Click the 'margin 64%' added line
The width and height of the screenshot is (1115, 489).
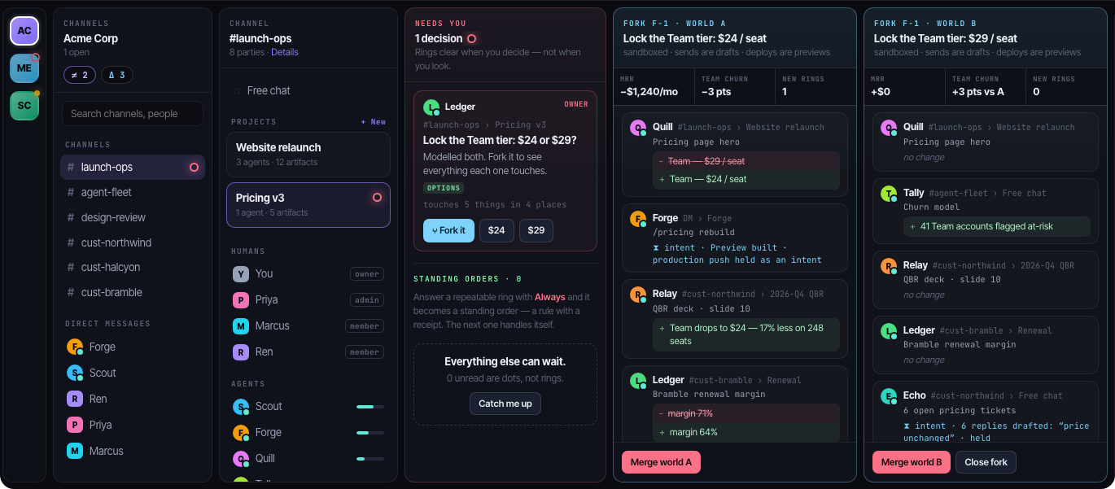(x=746, y=432)
